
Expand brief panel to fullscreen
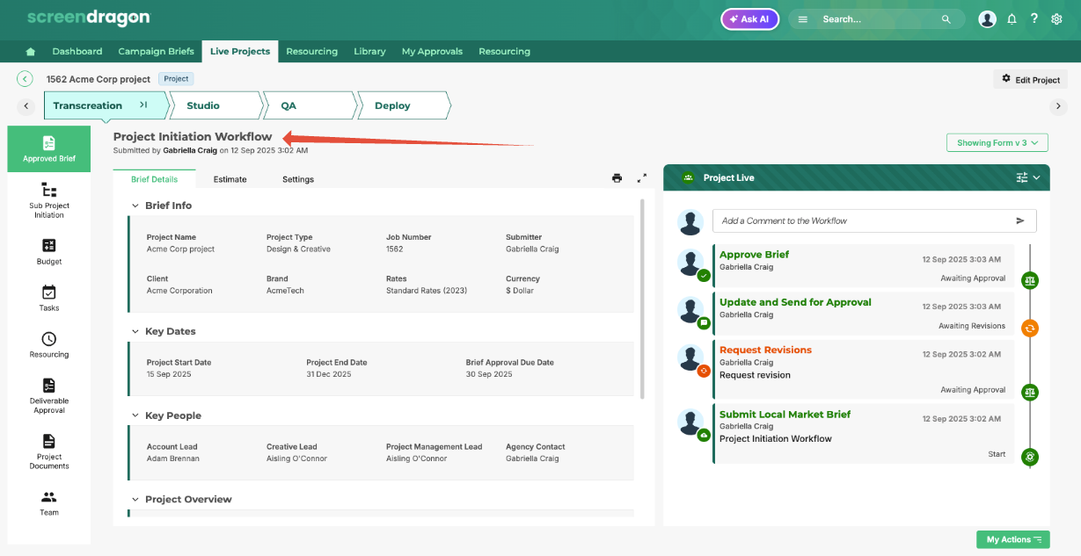(x=642, y=177)
